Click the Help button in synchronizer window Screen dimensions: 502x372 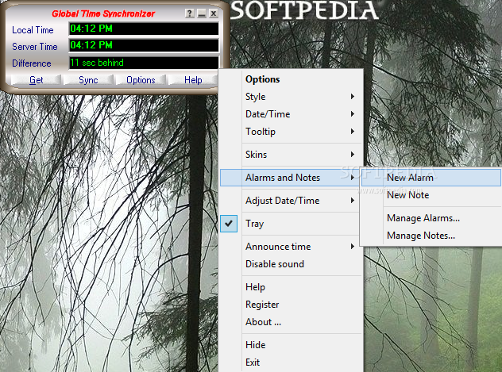193,80
